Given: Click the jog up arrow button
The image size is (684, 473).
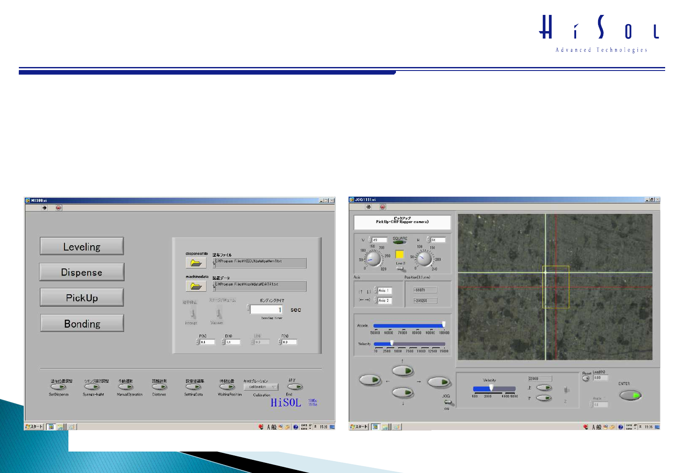Looking at the screenshot, I should (x=403, y=371).
